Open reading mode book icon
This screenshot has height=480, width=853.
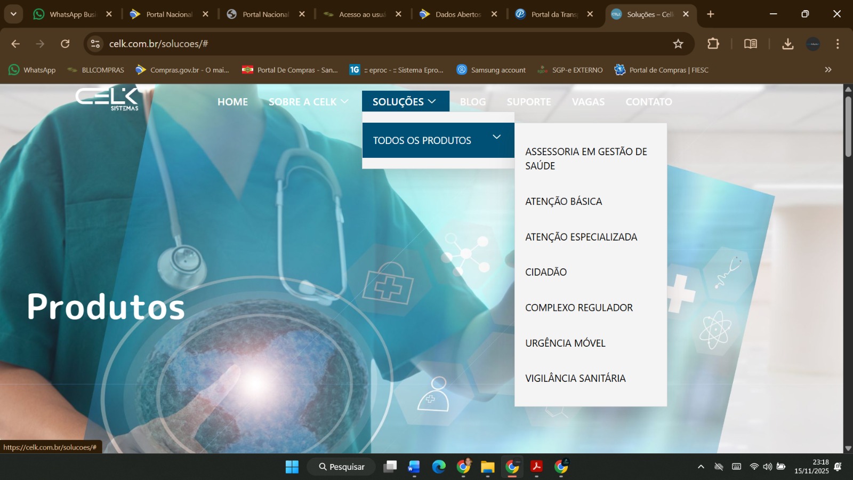point(750,44)
